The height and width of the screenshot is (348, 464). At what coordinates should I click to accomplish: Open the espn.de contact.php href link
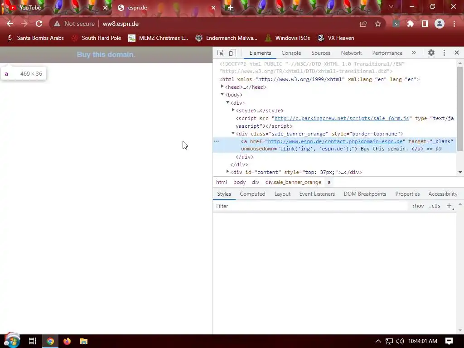point(335,141)
